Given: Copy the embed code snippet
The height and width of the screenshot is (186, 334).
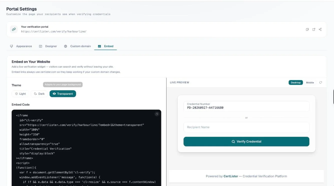Looking at the screenshot, I should tap(157, 114).
